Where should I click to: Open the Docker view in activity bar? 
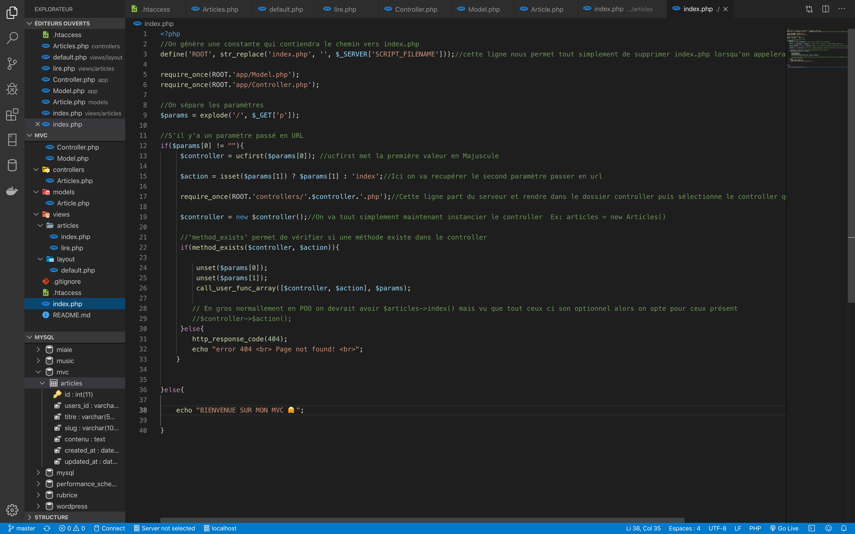click(x=12, y=191)
